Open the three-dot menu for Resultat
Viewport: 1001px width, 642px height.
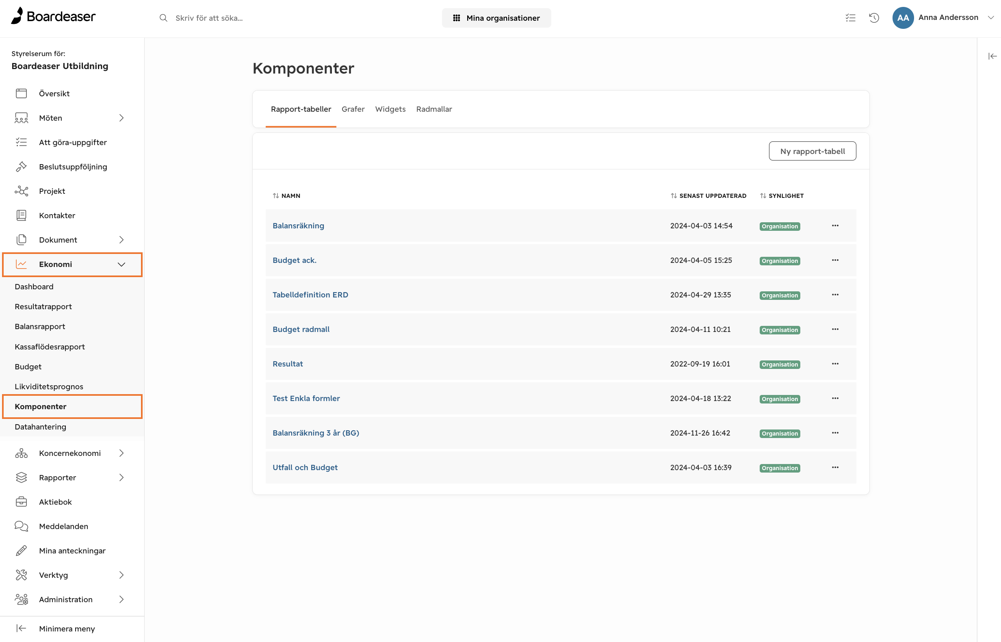[x=835, y=364]
